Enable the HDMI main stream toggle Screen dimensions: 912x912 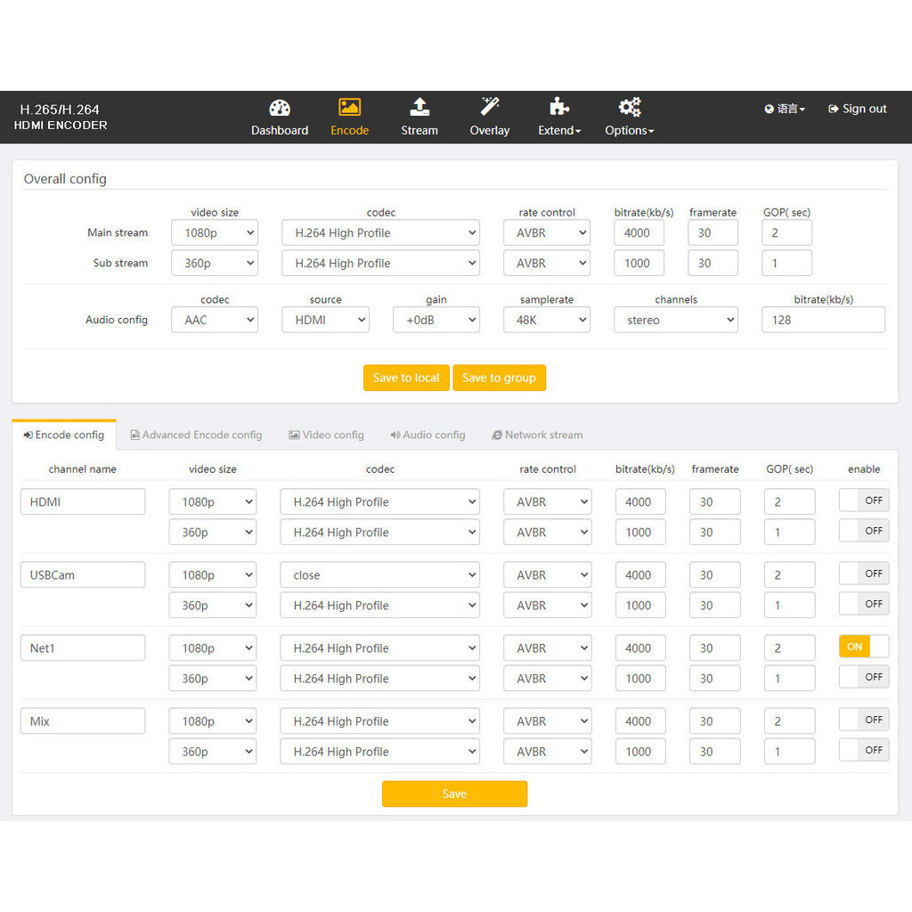863,501
